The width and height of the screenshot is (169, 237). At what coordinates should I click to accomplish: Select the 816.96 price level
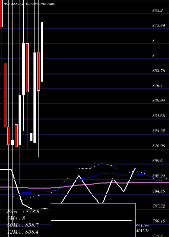159,146
